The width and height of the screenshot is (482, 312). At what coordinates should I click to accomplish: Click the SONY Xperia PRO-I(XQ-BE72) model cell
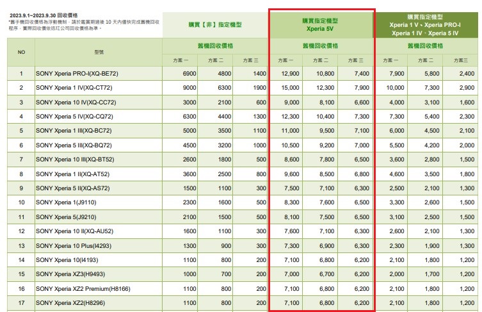coord(77,74)
